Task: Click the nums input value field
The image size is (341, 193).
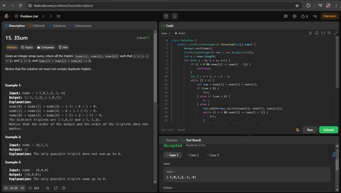Action: point(247,175)
